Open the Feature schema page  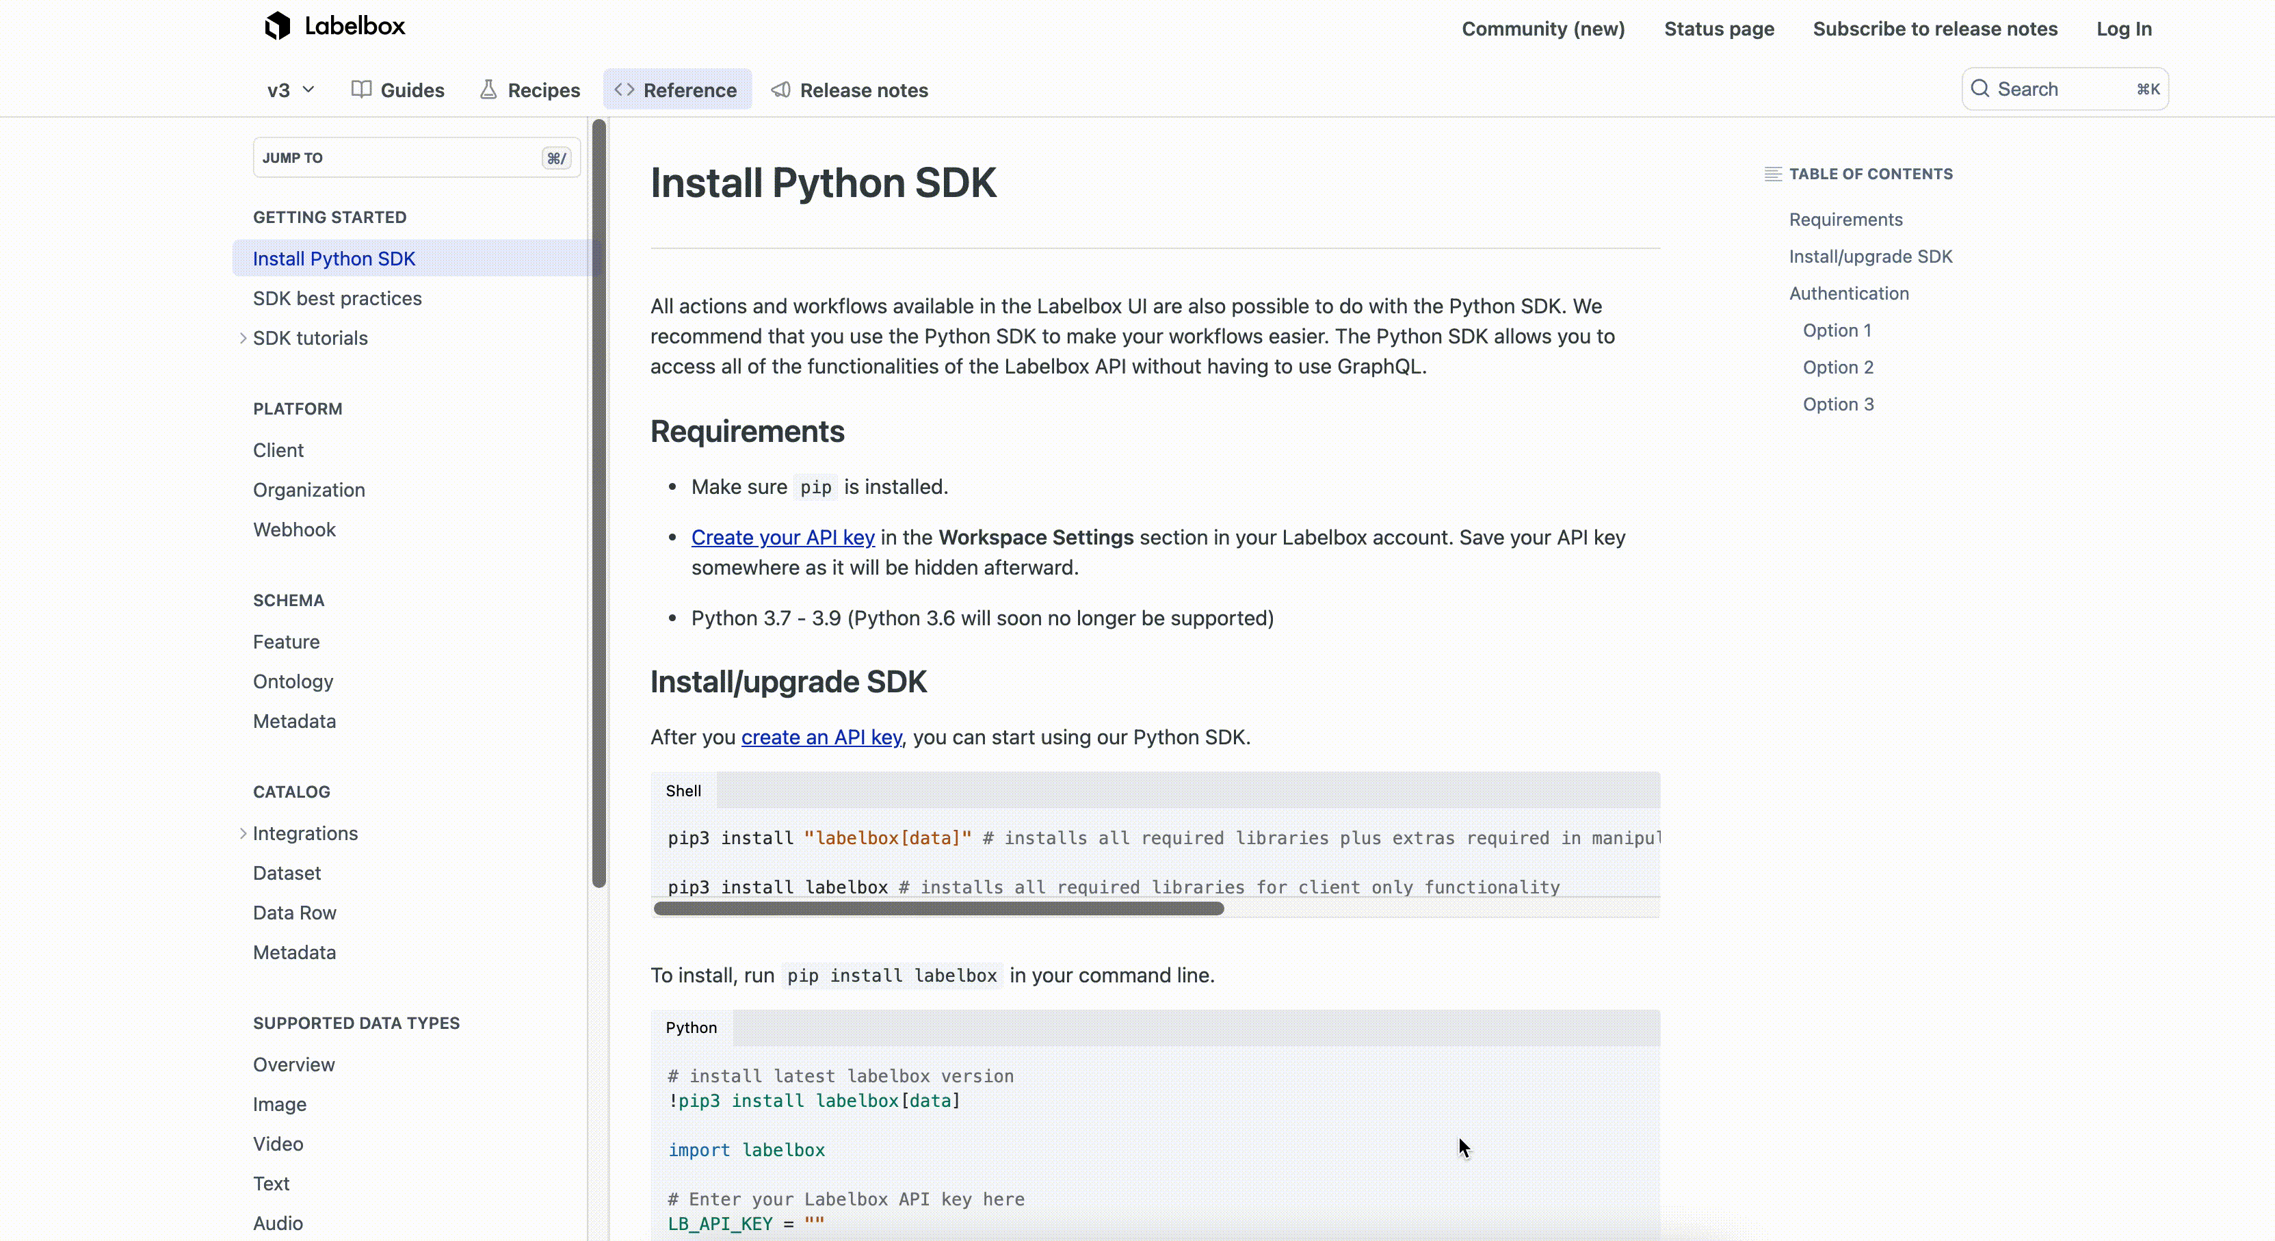286,642
